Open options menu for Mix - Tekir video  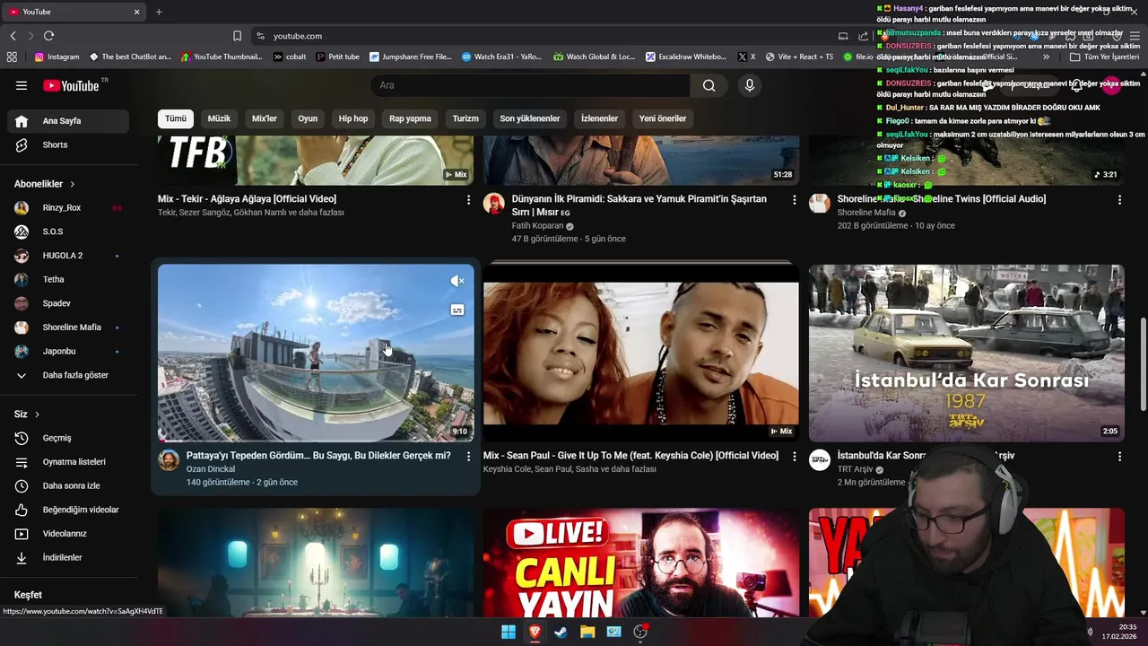coord(468,200)
